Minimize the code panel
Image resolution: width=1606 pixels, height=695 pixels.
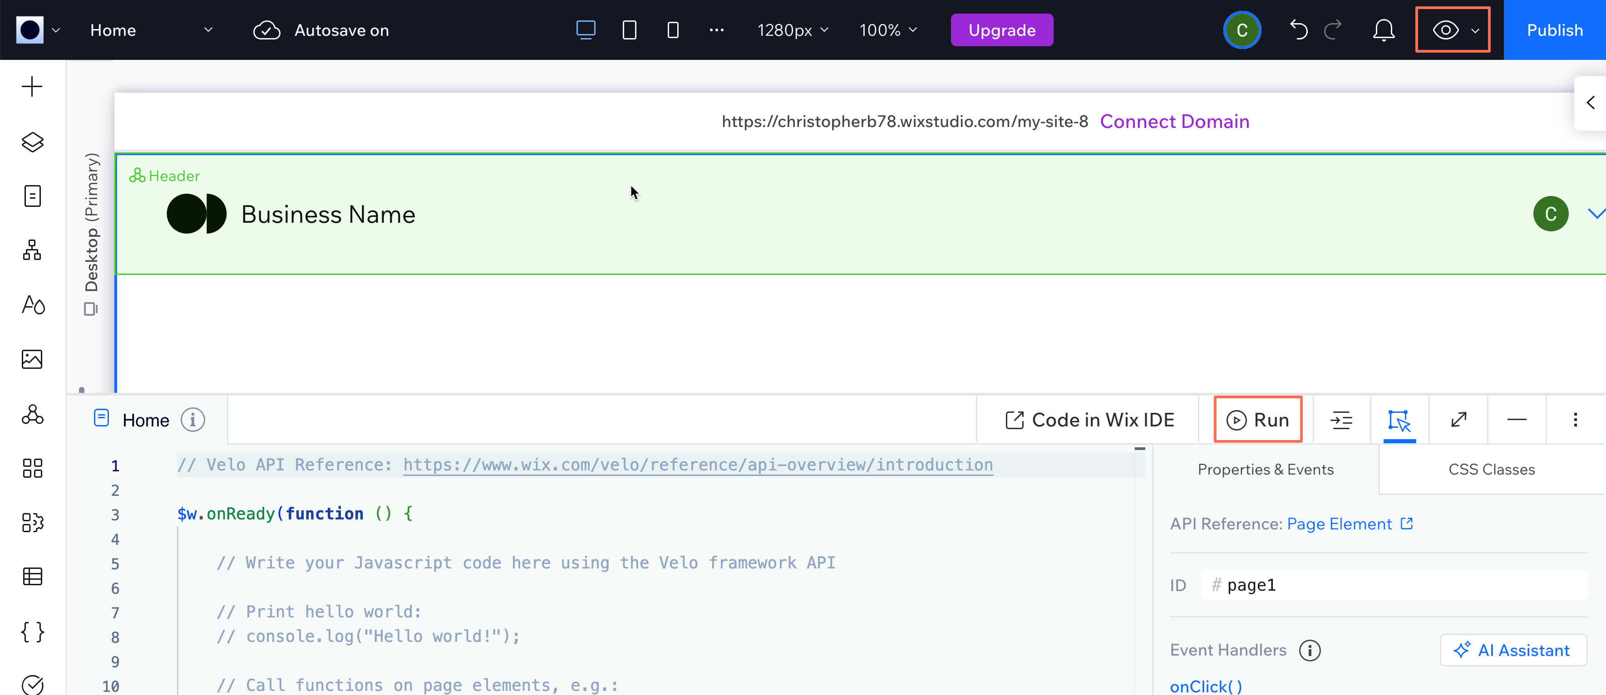tap(1517, 420)
